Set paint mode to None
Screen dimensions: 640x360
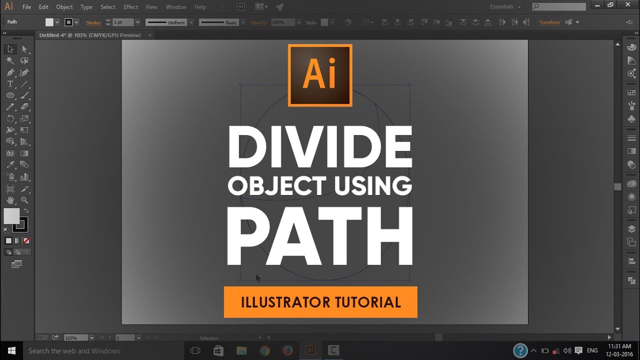pos(26,240)
